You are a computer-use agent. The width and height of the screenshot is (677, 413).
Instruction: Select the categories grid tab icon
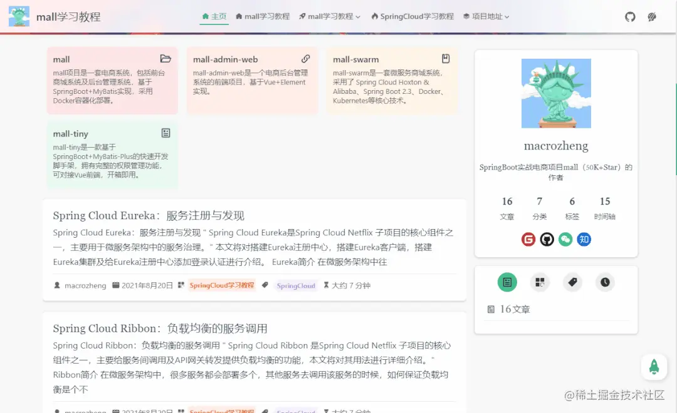[x=540, y=282]
